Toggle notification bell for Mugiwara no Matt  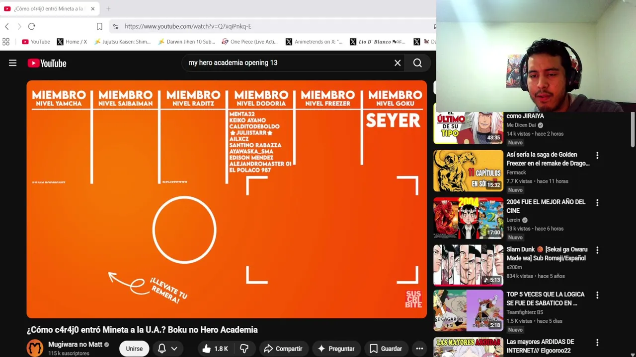[161, 349]
